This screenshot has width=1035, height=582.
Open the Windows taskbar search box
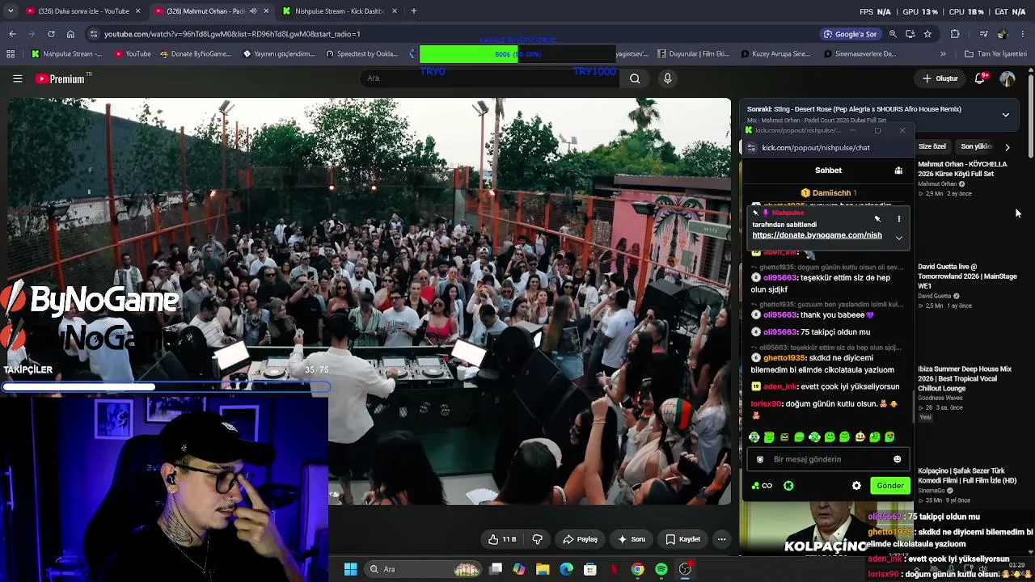(423, 569)
